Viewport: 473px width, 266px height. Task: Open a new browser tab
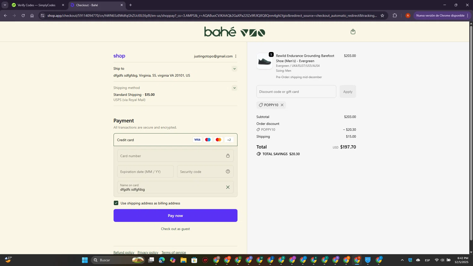click(x=131, y=5)
